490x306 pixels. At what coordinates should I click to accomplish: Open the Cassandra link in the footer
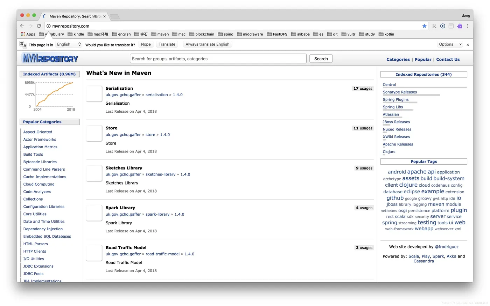point(423,261)
